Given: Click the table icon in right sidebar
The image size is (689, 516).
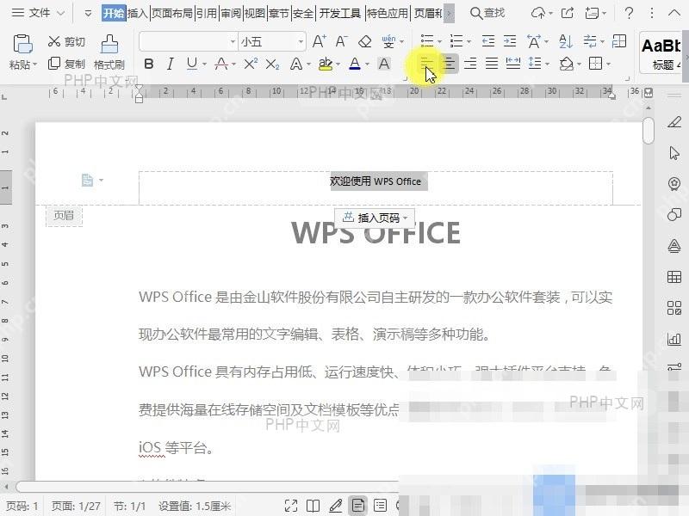Looking at the screenshot, I should click(674, 277).
